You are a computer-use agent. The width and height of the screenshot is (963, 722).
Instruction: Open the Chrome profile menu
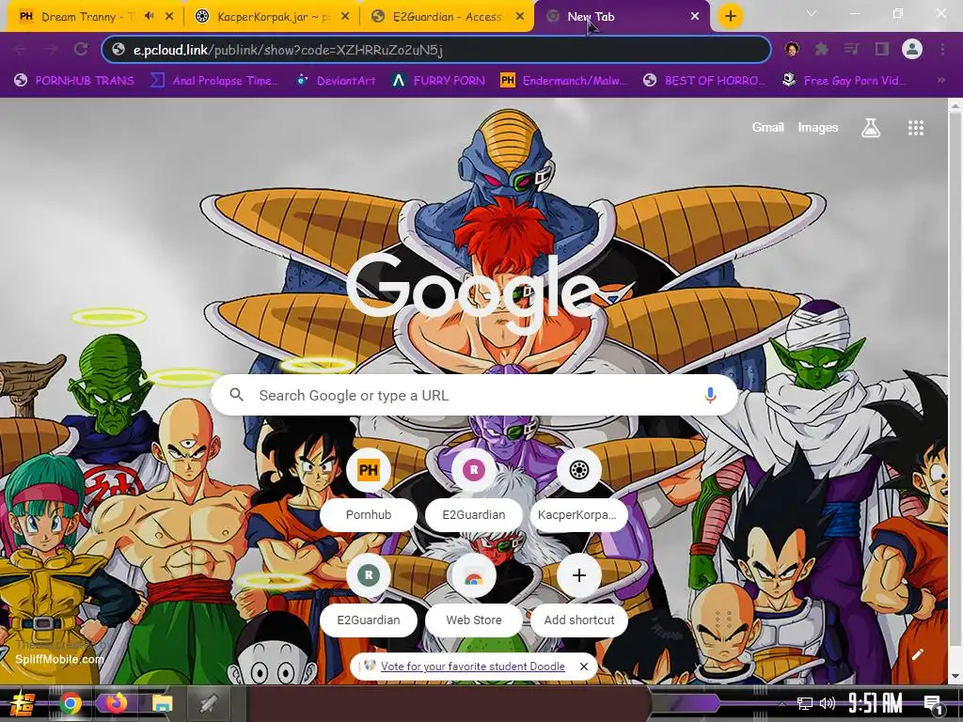tap(912, 49)
